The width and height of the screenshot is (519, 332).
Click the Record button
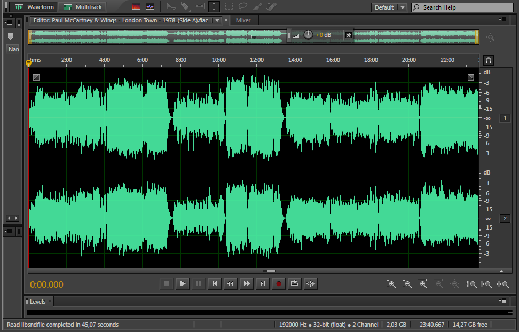278,283
